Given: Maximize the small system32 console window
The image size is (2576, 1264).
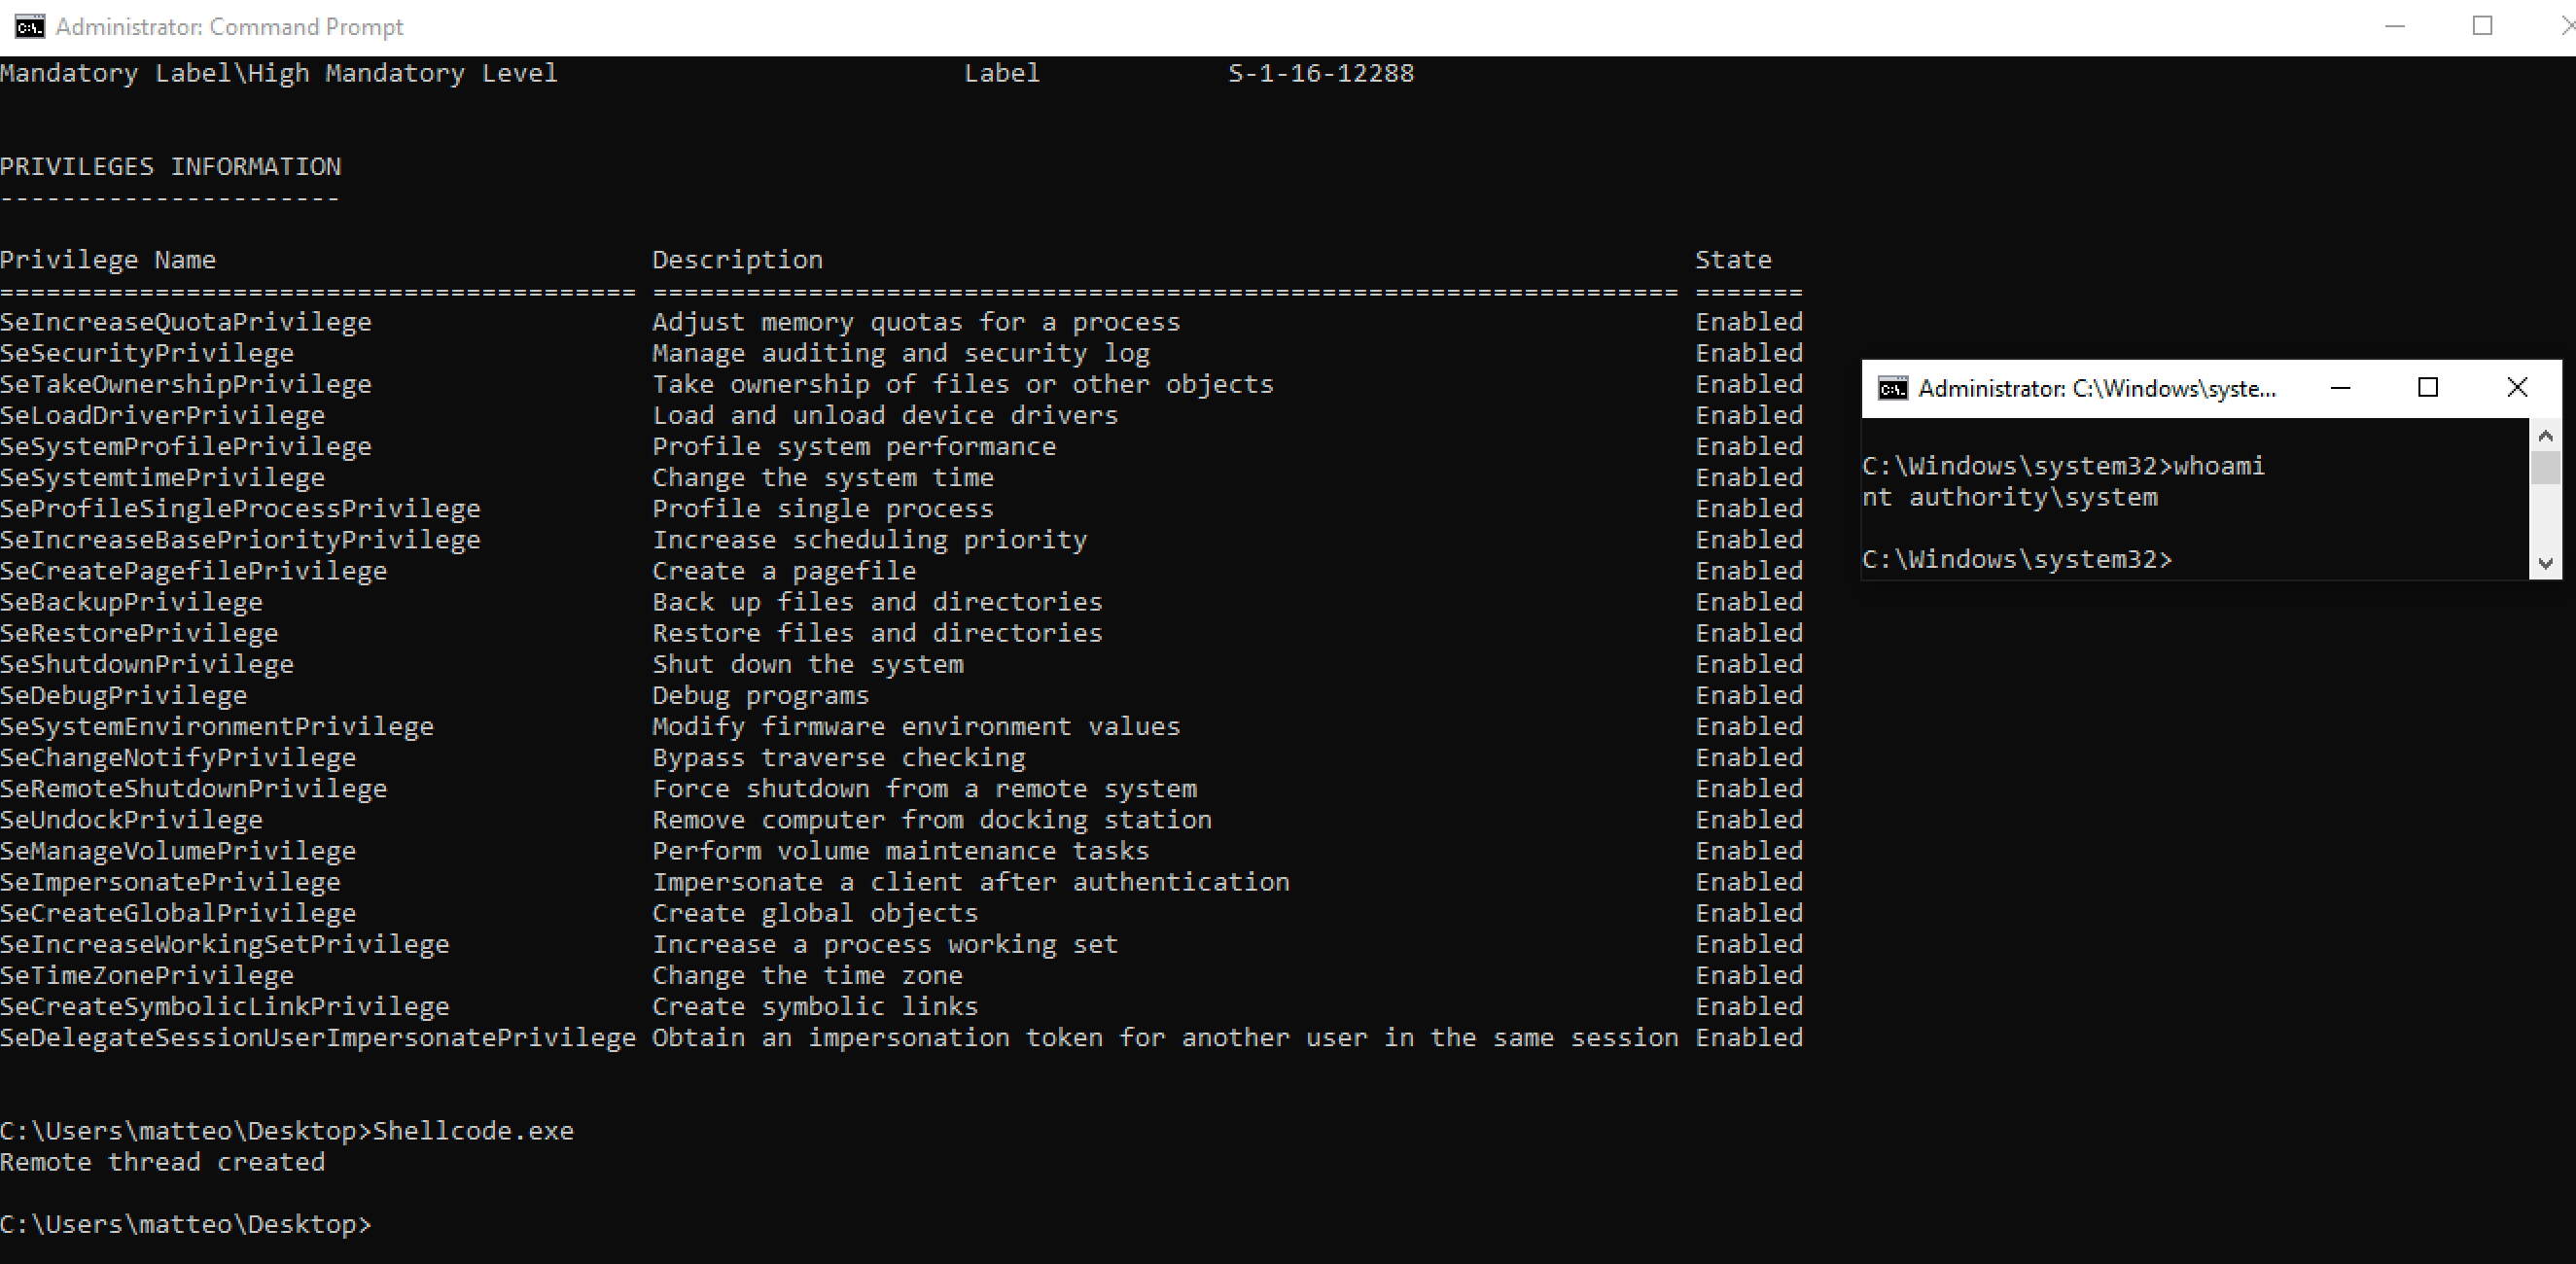Looking at the screenshot, I should pyautogui.click(x=2428, y=388).
